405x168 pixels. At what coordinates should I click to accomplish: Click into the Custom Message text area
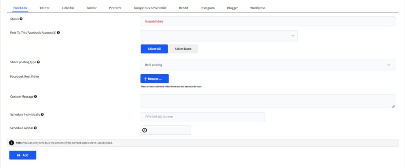(268, 101)
